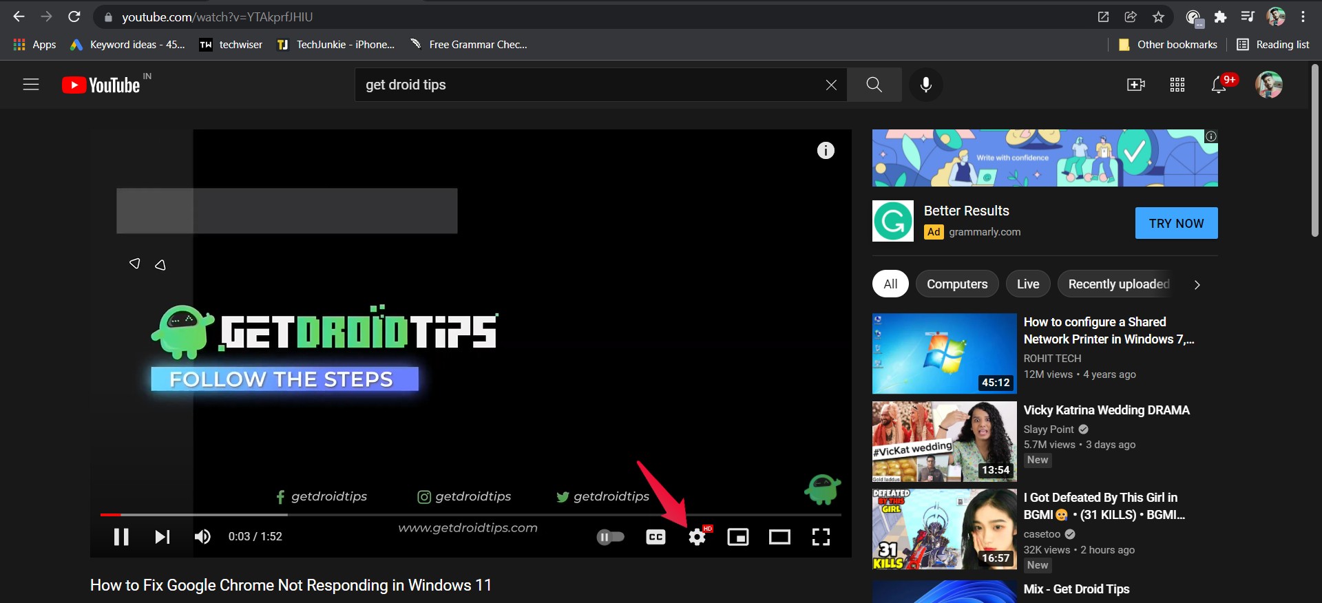Search with your voice microphone
The image size is (1322, 603).
926,85
